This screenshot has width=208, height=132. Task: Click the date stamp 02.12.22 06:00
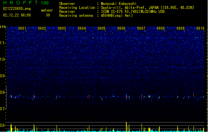(17, 15)
